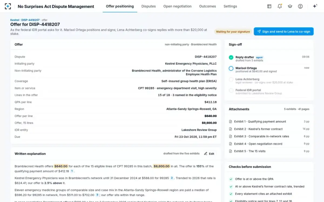Click the due date 'Fri 23 Oct 2026, 11:59 pm ET'
The height and width of the screenshot is (202, 324).
coord(196,137)
